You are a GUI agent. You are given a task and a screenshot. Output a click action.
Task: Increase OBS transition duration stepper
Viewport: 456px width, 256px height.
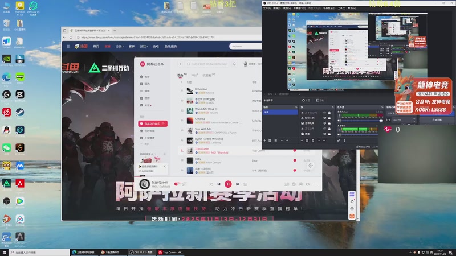[414, 119]
